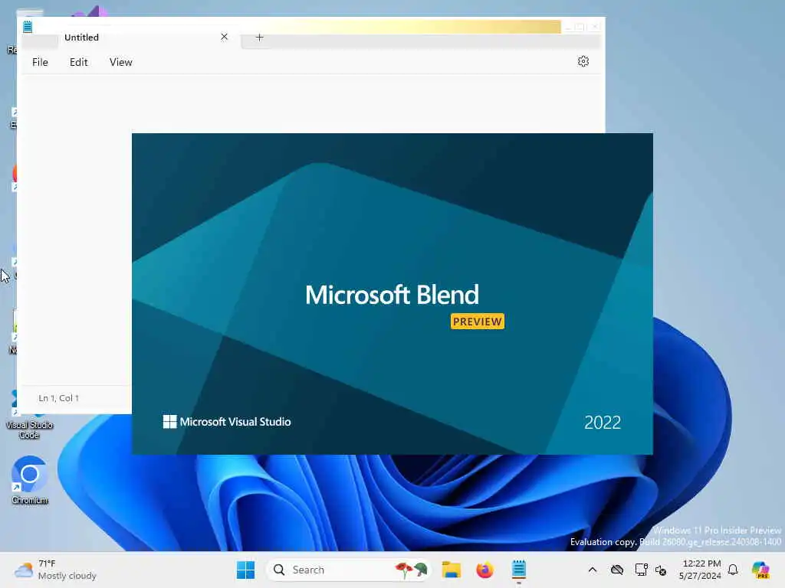Open the File menu in Notepad
This screenshot has width=785, height=588.
point(40,62)
